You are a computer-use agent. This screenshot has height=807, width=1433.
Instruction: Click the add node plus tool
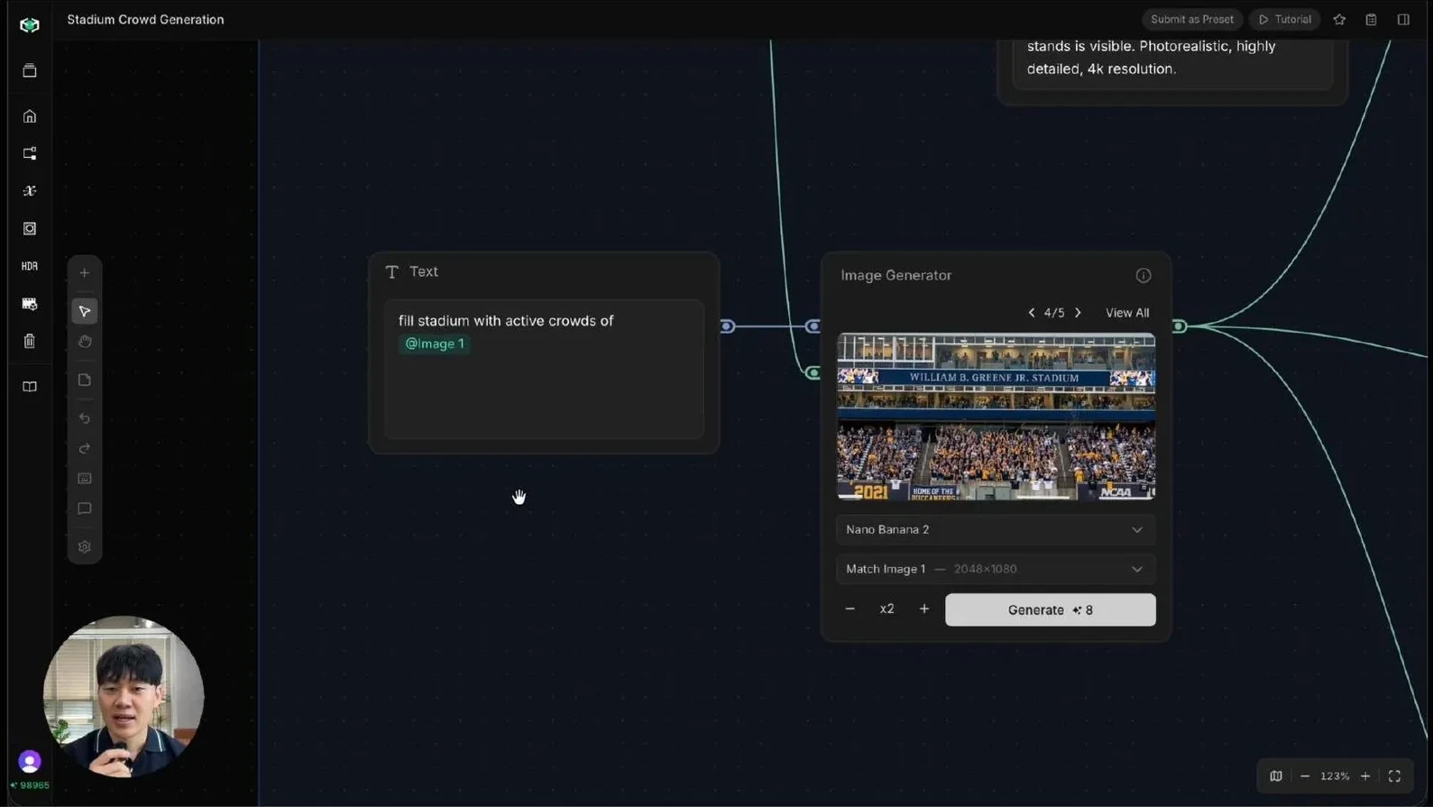(x=85, y=273)
